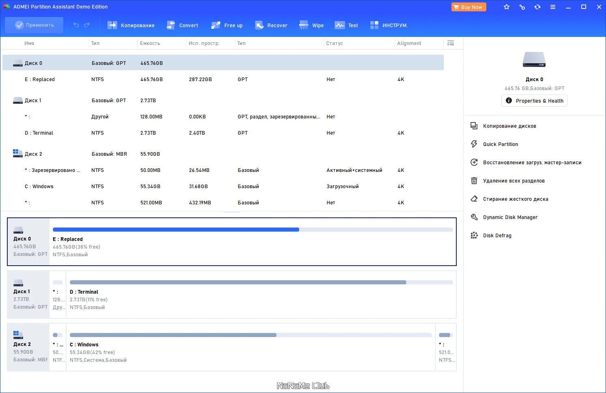Screen dimensions: 606x393
Task: Click the Buy Now button
Action: [468, 7]
